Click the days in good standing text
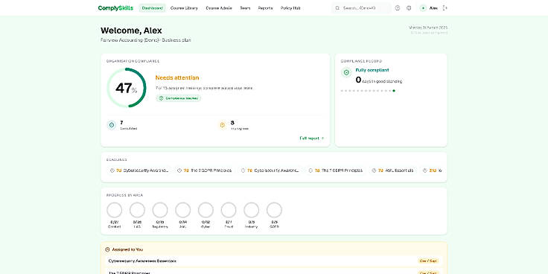The image size is (548, 274). point(382,81)
